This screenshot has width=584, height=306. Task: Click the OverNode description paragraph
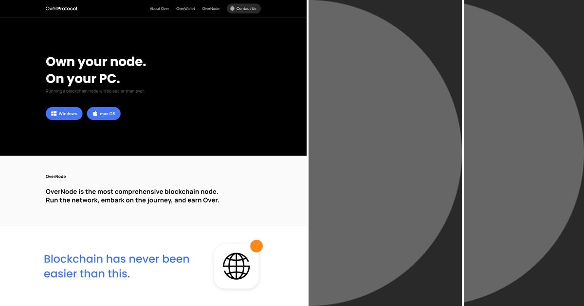[x=132, y=196]
